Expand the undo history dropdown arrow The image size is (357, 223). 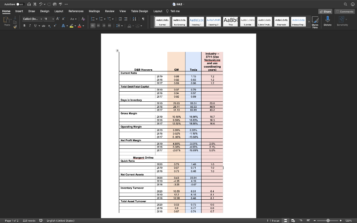(x=45, y=4)
